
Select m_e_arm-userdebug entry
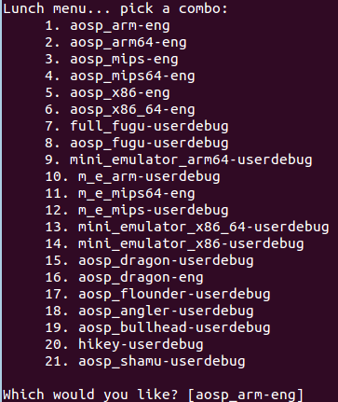(x=149, y=177)
